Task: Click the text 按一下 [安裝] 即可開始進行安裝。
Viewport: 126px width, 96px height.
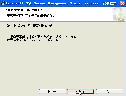Action: click(31, 25)
